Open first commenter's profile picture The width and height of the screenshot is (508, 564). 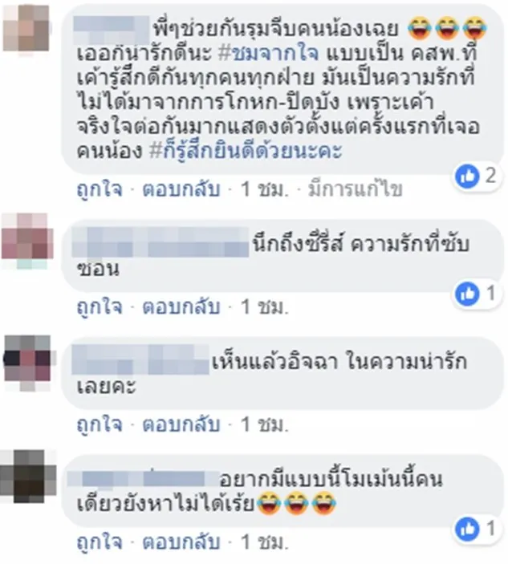pyautogui.click(x=26, y=28)
